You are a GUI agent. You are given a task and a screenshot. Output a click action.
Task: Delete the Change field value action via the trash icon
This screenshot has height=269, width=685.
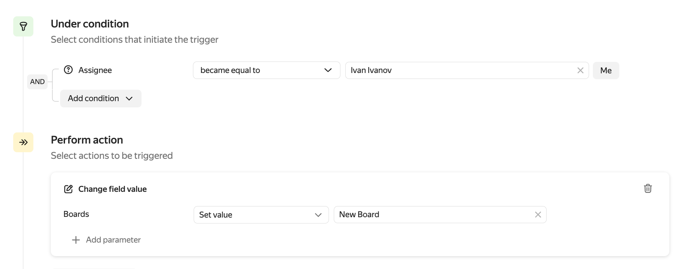point(647,188)
